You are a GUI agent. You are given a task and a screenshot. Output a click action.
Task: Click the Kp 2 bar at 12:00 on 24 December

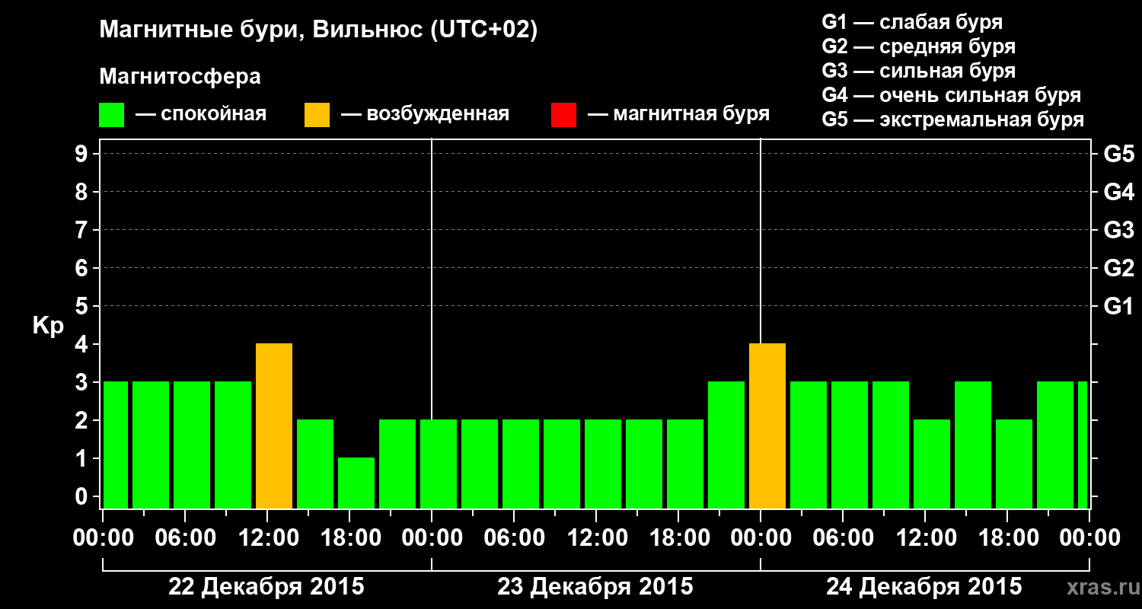(x=932, y=464)
